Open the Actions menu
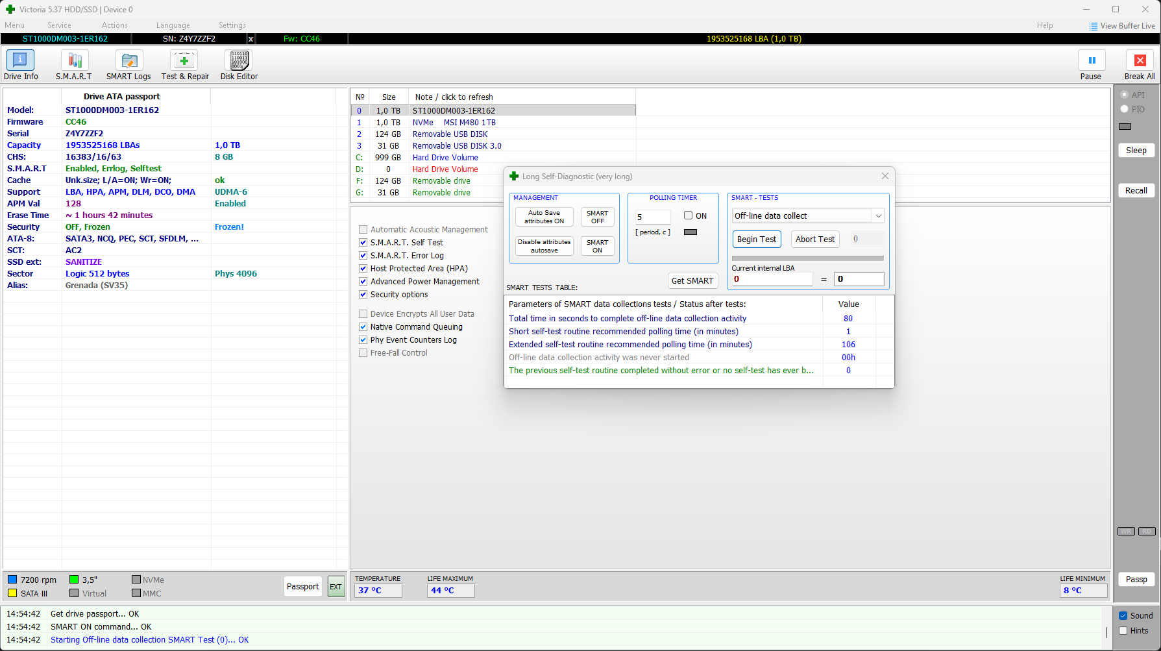The image size is (1161, 651). (114, 25)
